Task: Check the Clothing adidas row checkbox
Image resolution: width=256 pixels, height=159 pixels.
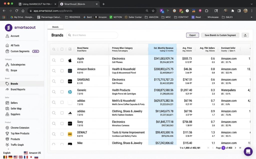Action: click(x=62, y=113)
